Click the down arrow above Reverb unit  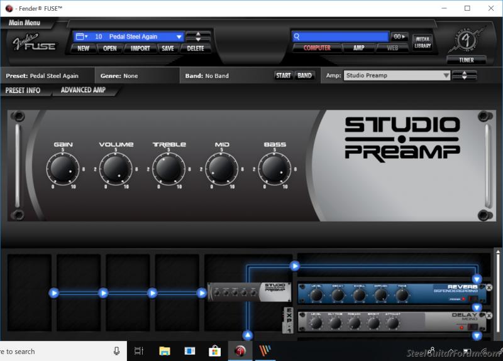point(477,279)
